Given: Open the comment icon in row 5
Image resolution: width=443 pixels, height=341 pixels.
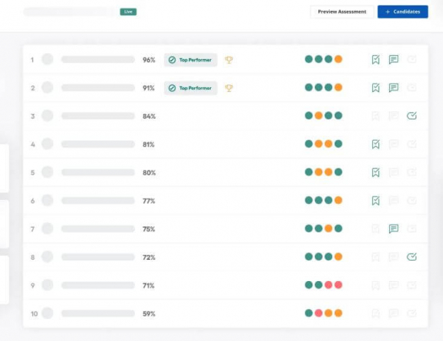Looking at the screenshot, I should coord(393,172).
